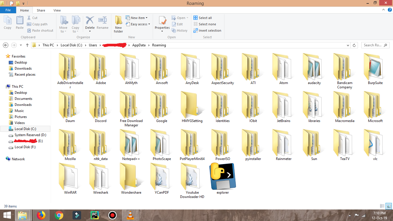Switch to details view button
This screenshot has height=221, width=393.
[382, 206]
